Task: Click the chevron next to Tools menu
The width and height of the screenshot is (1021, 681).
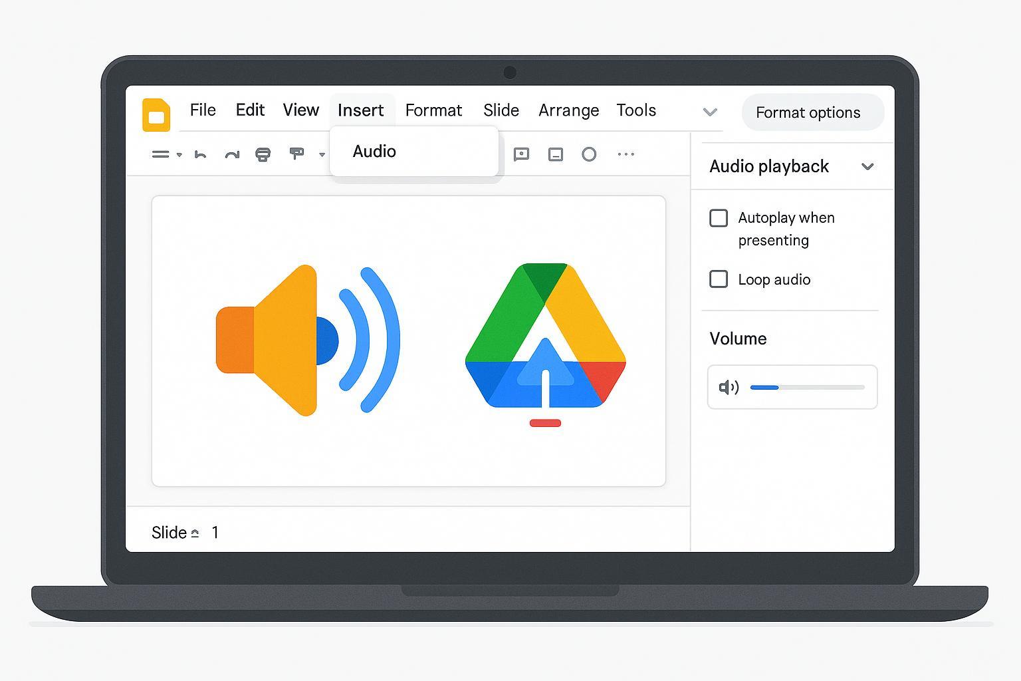Action: click(x=710, y=112)
